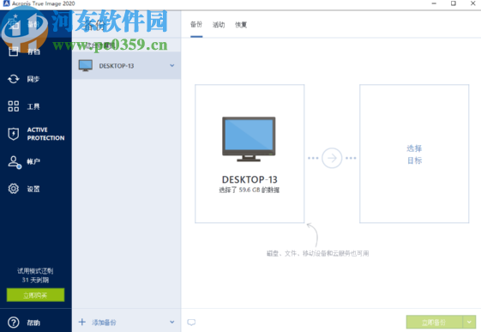Click the ACTIVE PROTECTION label
Screen dimensions: 481x332
coord(45,134)
